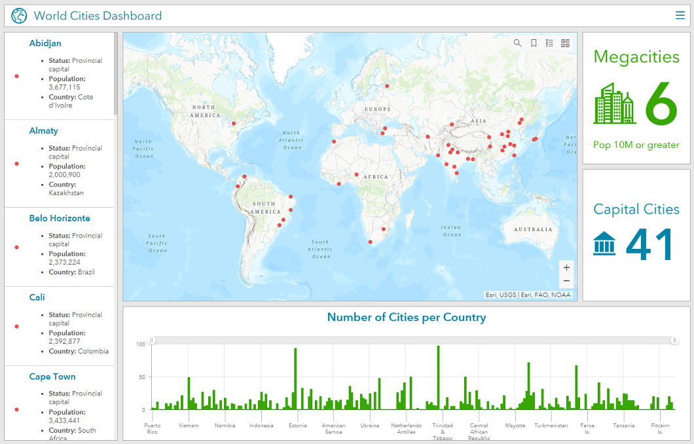Click the Namibia axis label

click(x=225, y=426)
